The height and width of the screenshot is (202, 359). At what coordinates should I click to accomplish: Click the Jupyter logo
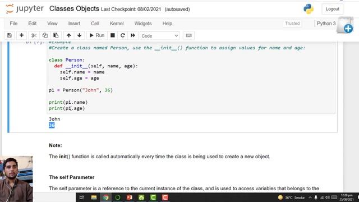(25, 9)
